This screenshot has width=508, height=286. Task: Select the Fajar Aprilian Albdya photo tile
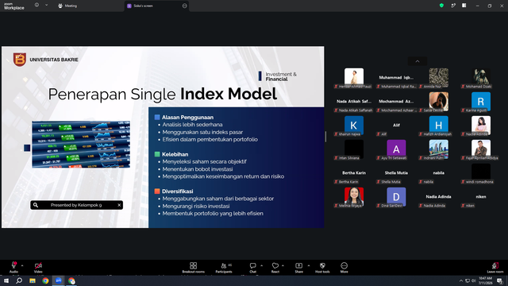481,149
